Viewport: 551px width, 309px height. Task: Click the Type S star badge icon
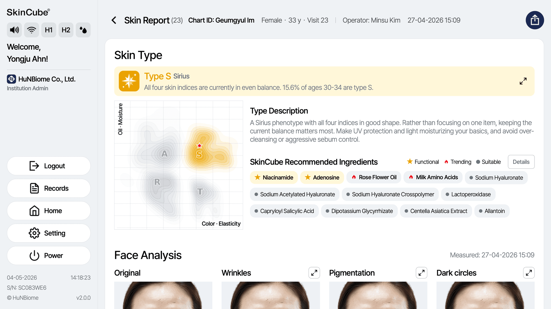(129, 81)
